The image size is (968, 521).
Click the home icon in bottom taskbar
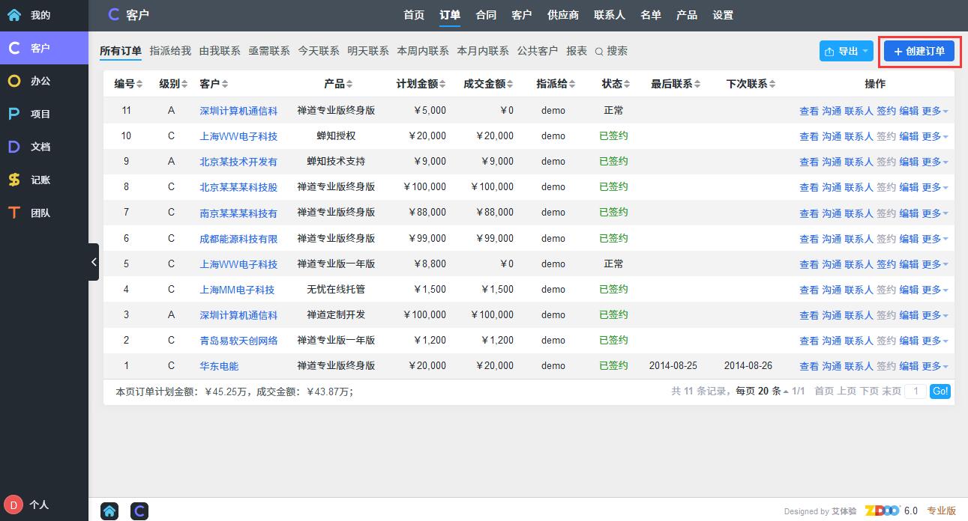pos(109,511)
